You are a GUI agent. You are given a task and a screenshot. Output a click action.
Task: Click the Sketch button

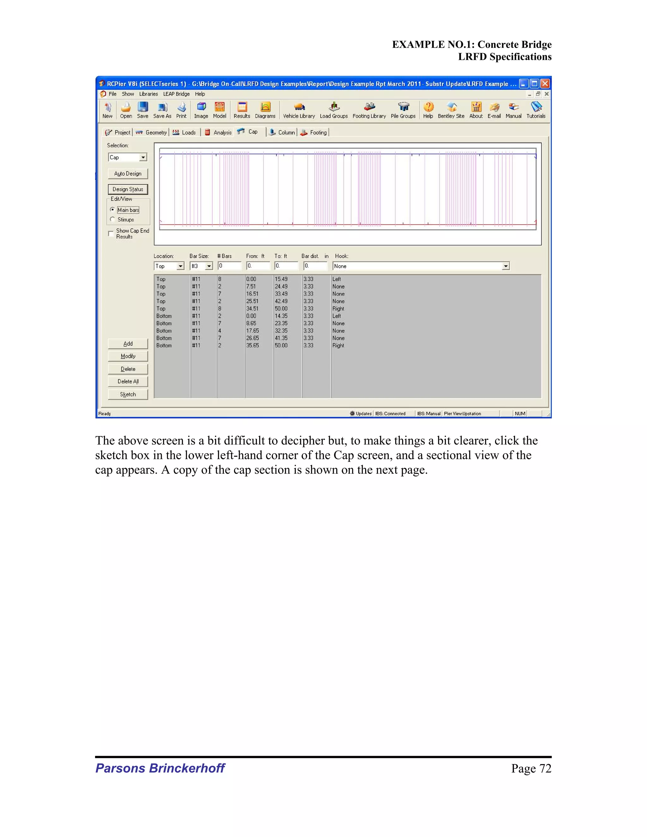point(128,394)
